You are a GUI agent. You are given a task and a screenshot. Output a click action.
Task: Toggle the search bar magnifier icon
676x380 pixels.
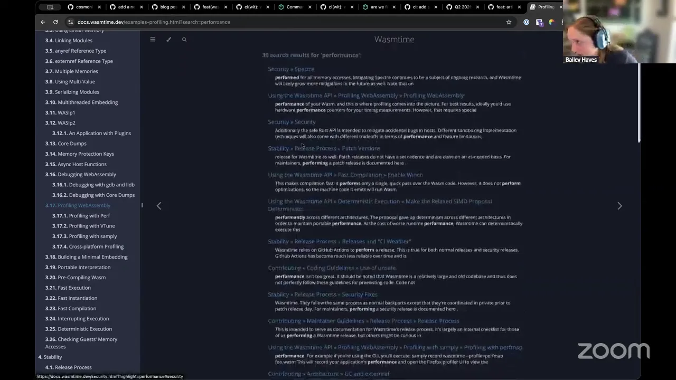coord(184,40)
